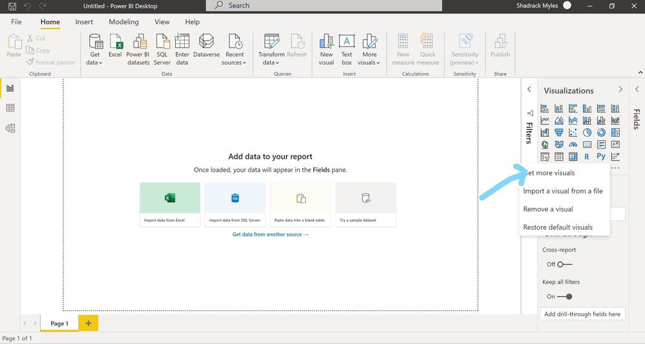Image resolution: width=645 pixels, height=344 pixels.
Task: Click Enter data in the ribbon
Action: click(182, 49)
